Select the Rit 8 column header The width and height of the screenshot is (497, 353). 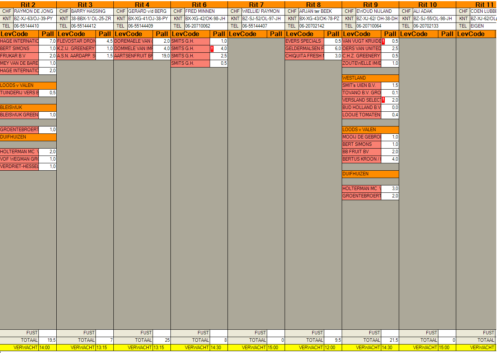coord(313,5)
